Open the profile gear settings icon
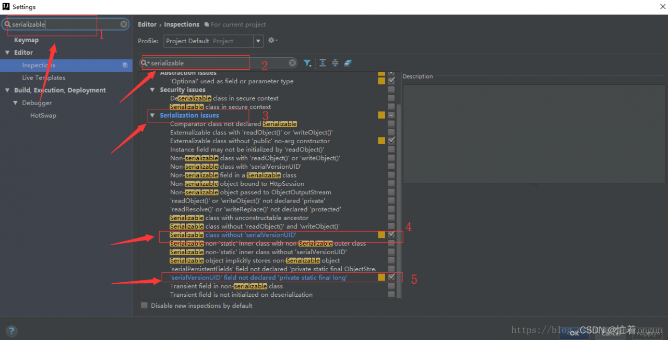Viewport: 668px width, 340px height. click(272, 41)
